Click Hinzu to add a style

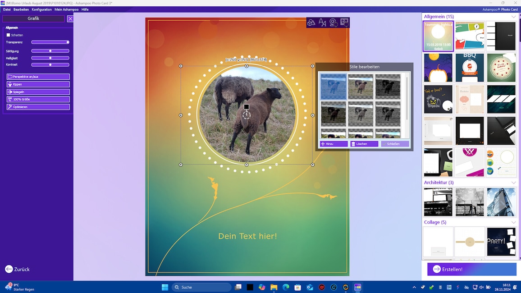334,144
